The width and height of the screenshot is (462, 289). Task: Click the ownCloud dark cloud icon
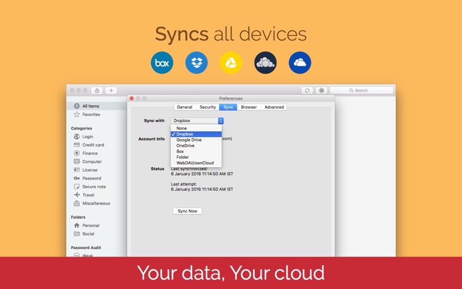(x=266, y=63)
